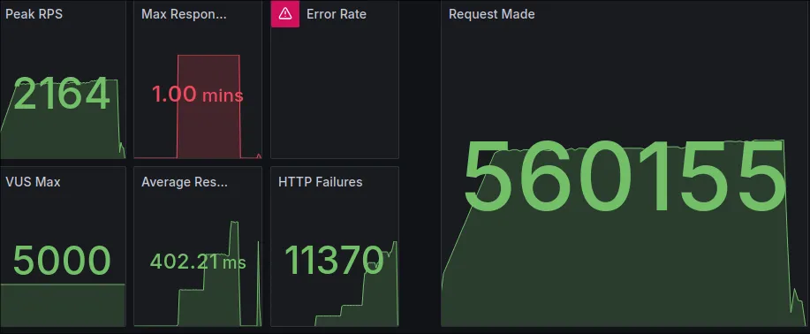Viewport: 810px width, 334px height.
Task: Click the 402.21 ms average response value
Action: click(198, 262)
